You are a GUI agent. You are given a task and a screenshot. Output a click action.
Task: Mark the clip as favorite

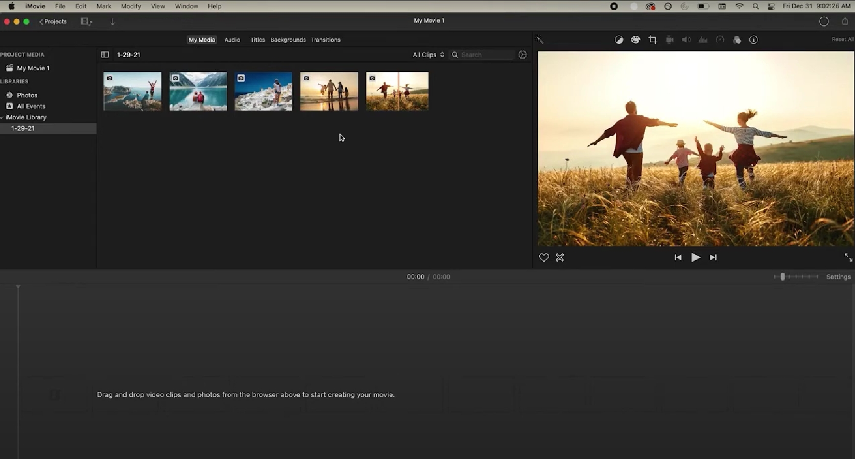(543, 258)
